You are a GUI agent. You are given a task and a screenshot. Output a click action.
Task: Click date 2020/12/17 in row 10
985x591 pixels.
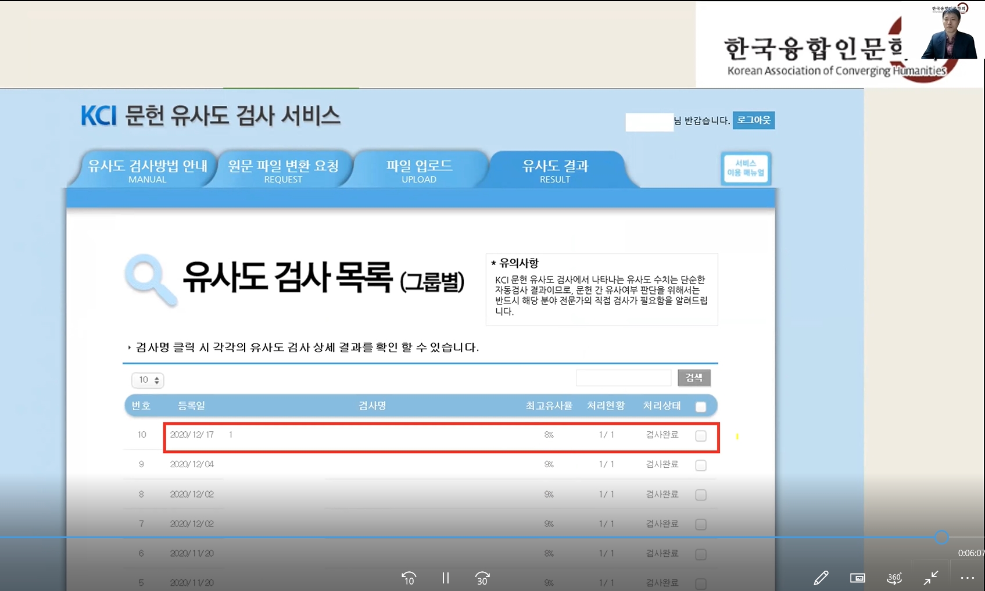pyautogui.click(x=192, y=435)
